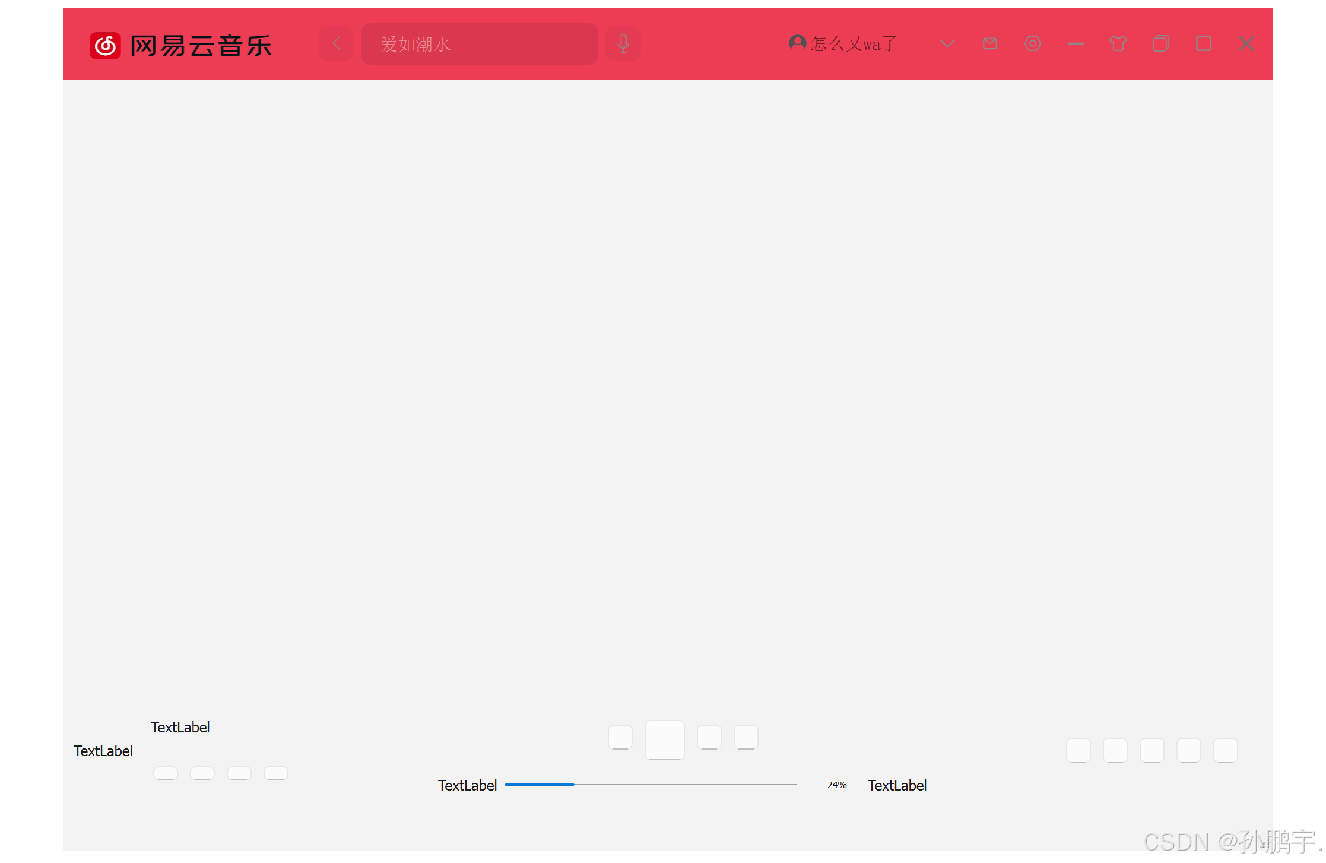Viewport: 1326px width, 863px height.
Task: Click the NetEase Cloud Music logo icon
Action: [105, 45]
